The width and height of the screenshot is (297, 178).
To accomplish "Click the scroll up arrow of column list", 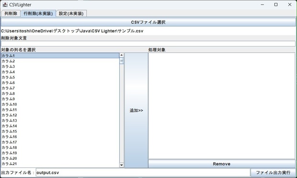I will (x=122, y=55).
